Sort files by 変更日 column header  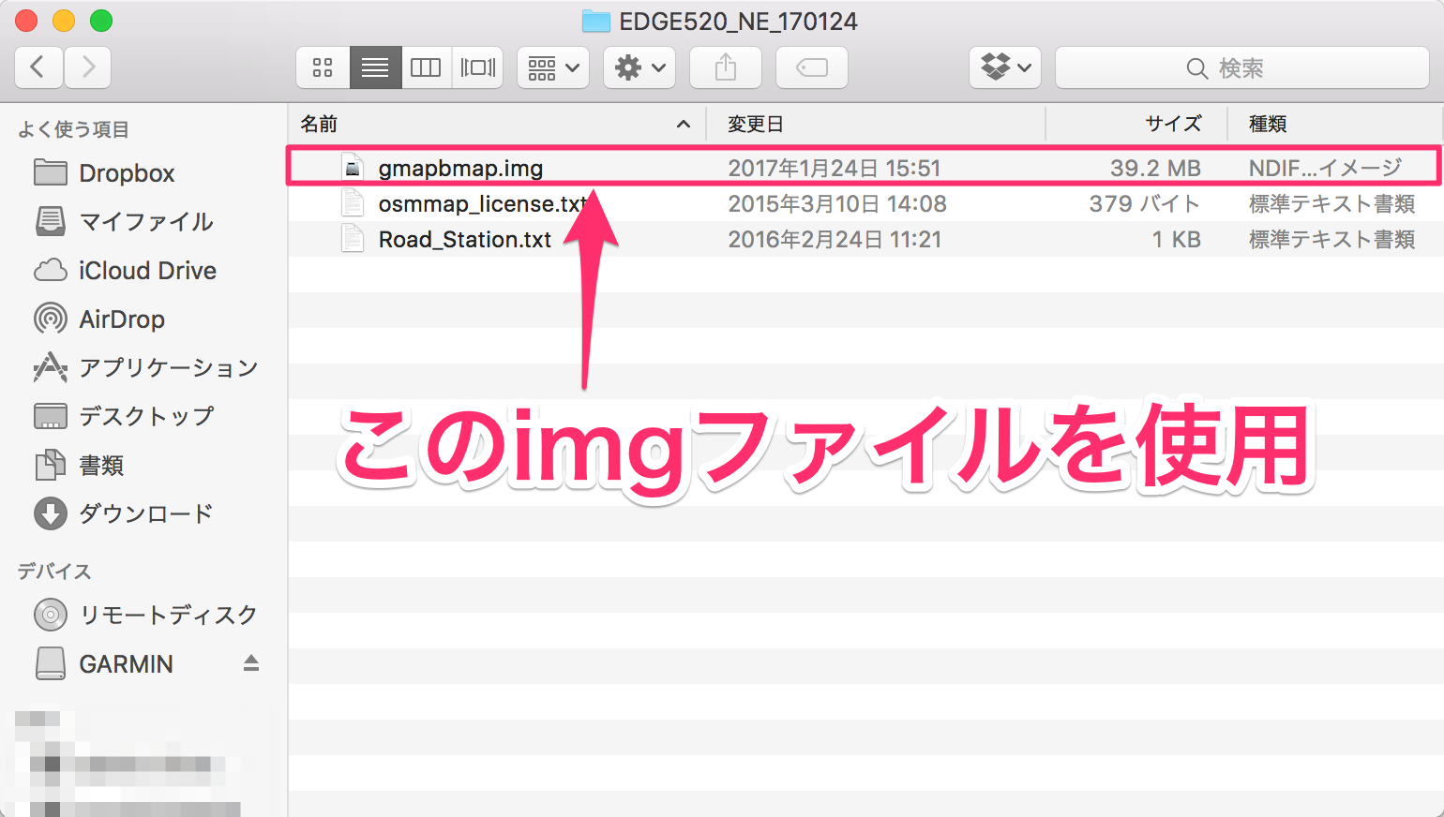(x=755, y=124)
